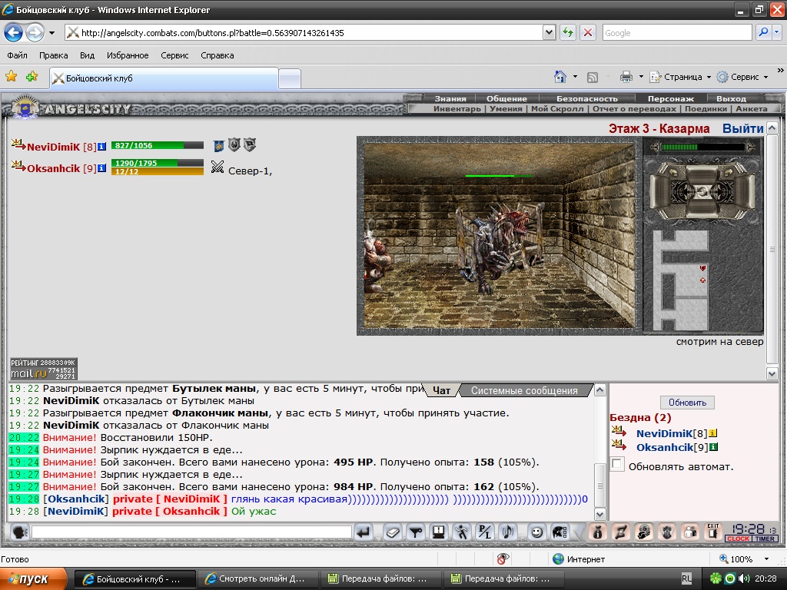The width and height of the screenshot is (787, 590).
Task: Open the Знания menu
Action: pos(450,98)
